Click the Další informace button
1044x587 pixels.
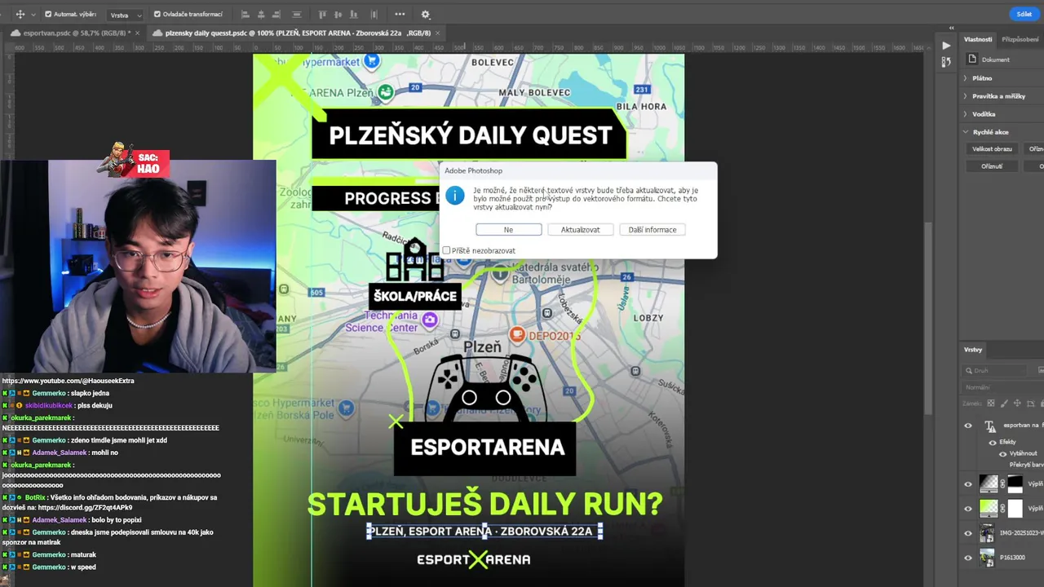point(652,230)
